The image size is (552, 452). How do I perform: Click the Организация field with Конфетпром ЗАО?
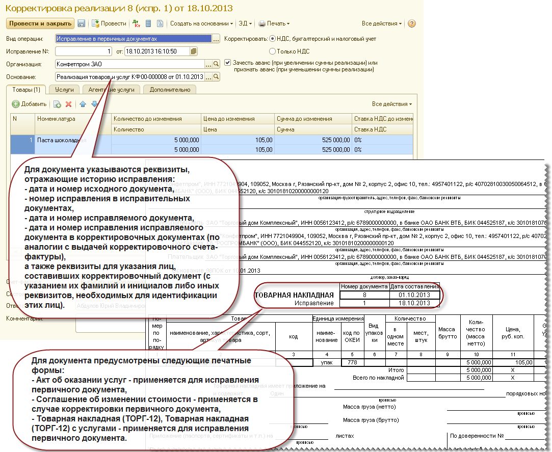[x=130, y=64]
